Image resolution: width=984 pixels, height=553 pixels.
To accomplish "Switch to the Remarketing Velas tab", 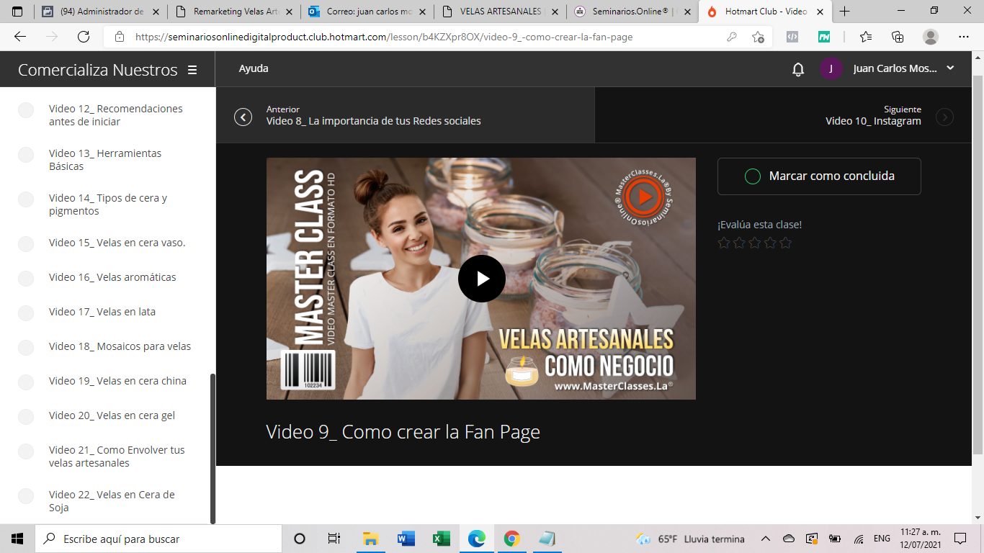I will click(x=233, y=12).
